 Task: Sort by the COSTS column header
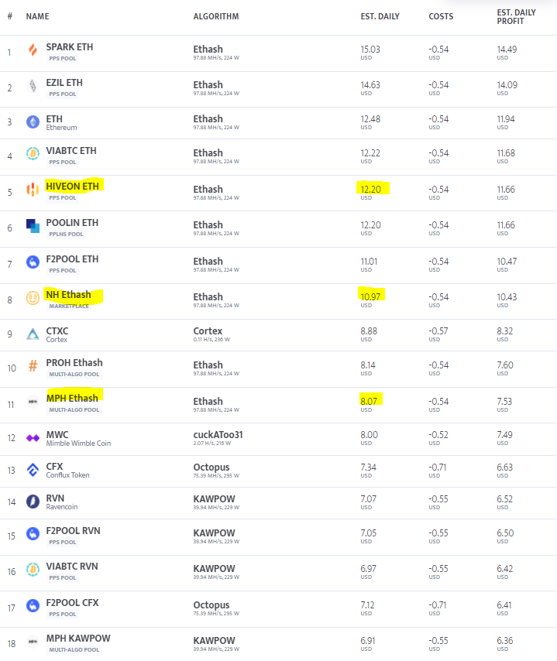[442, 16]
